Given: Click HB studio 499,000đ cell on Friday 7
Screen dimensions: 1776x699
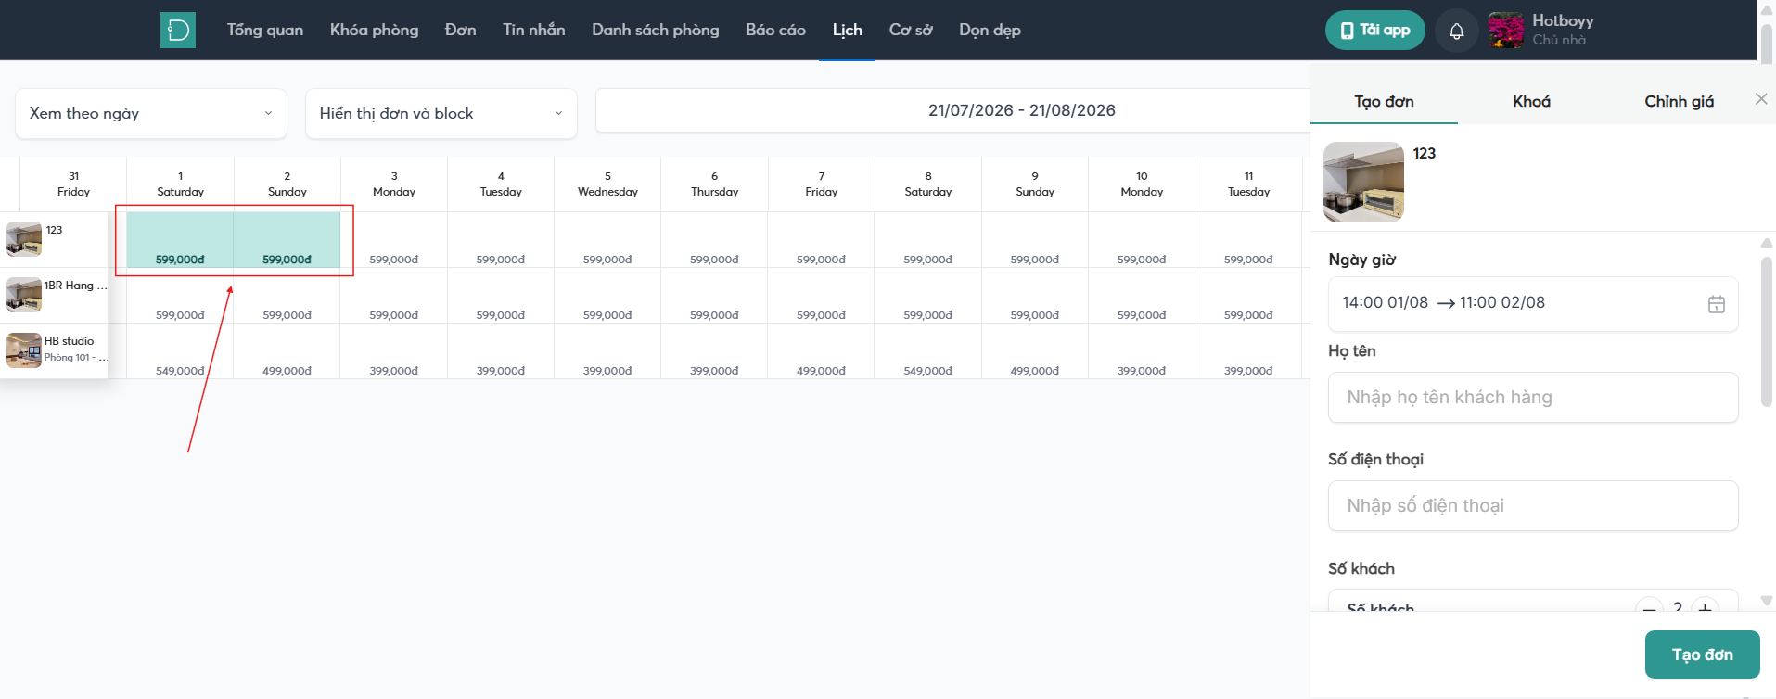Looking at the screenshot, I should point(822,351).
